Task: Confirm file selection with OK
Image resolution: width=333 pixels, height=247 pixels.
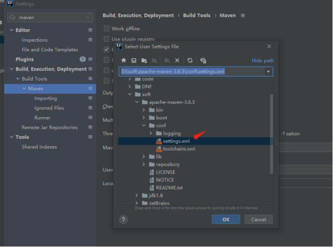Action: (x=226, y=220)
